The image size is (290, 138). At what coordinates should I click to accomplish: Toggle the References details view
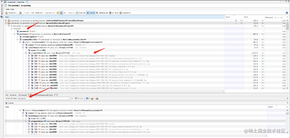tap(102, 13)
